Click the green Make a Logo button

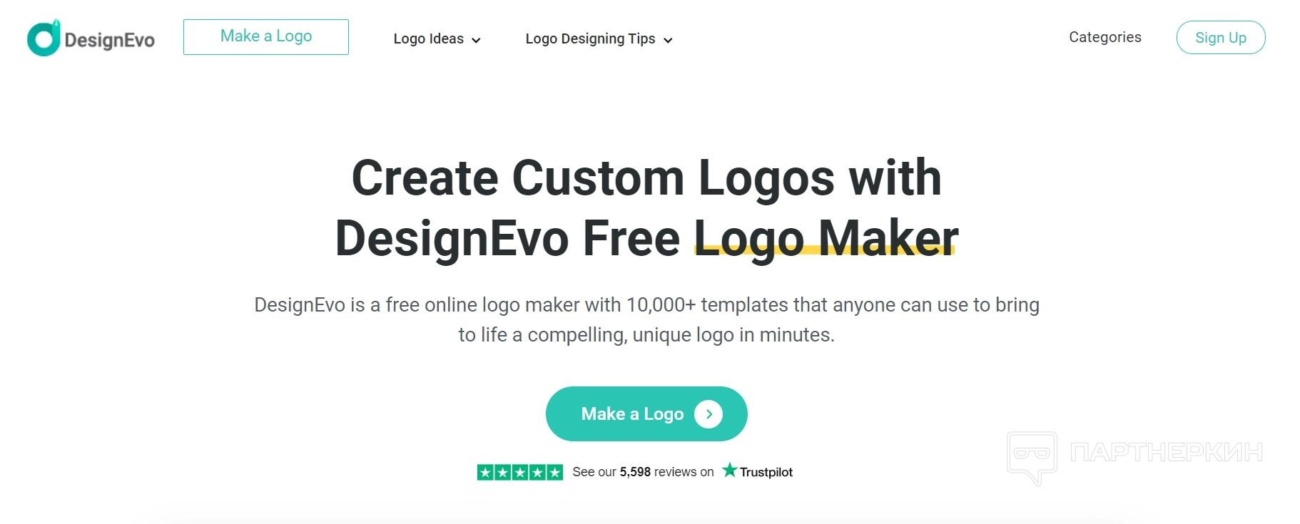click(x=646, y=413)
